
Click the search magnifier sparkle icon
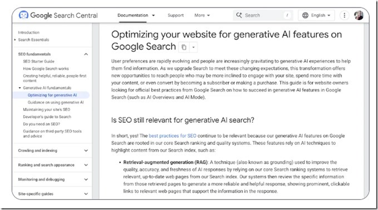click(x=239, y=15)
